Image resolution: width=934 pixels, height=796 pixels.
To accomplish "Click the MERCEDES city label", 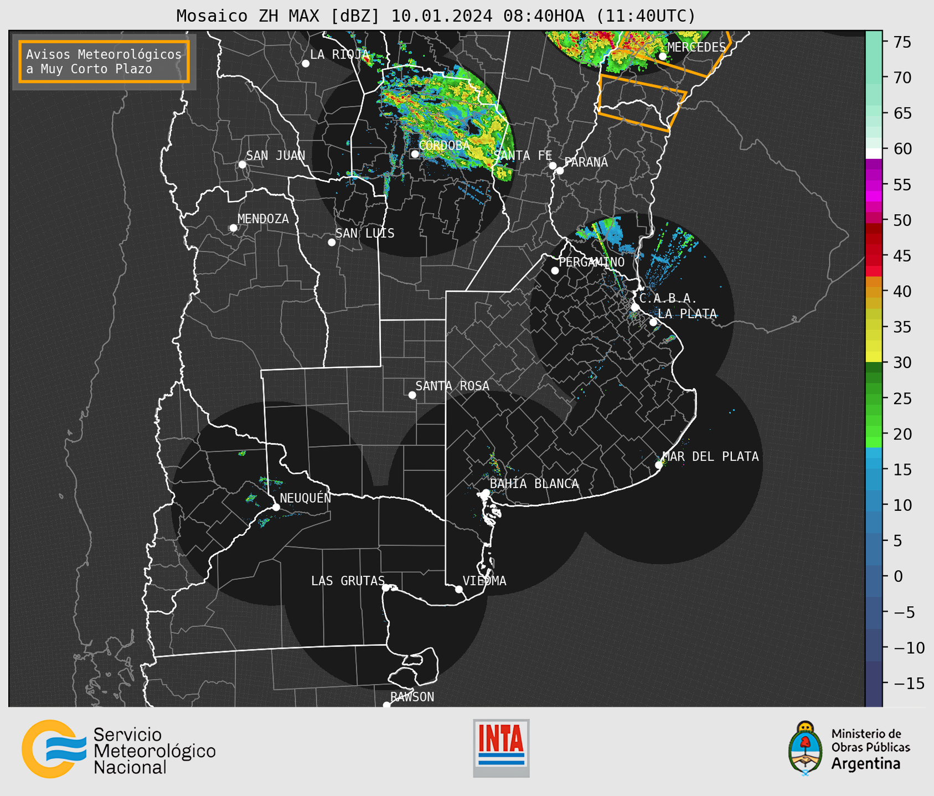I will coord(696,47).
